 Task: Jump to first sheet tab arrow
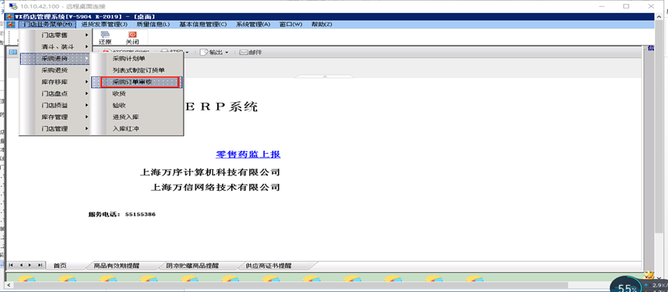pos(11,265)
